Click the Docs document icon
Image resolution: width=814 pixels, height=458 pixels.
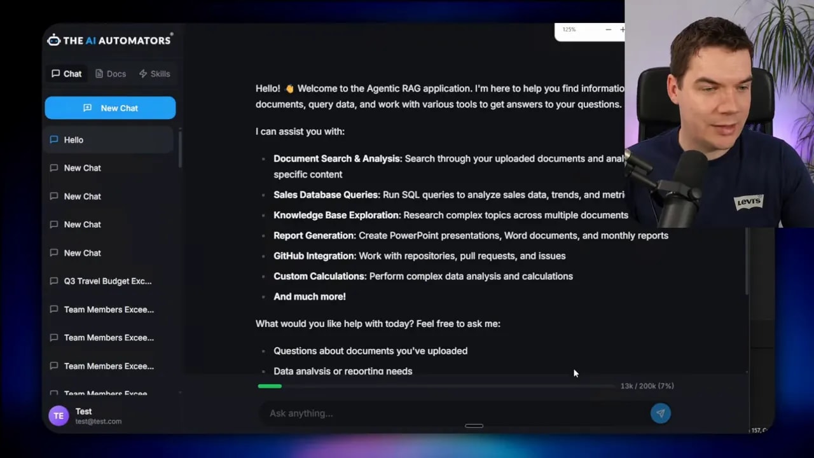(x=100, y=73)
